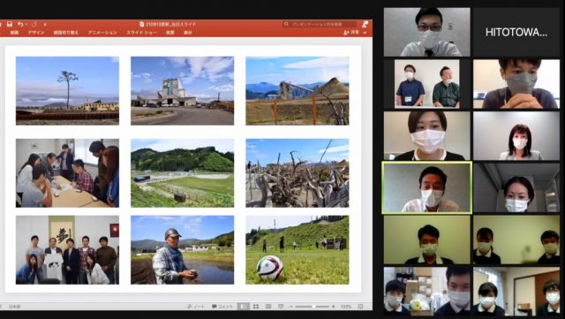Open the デザイン (Design) tab
The height and width of the screenshot is (319, 565).
[36, 33]
